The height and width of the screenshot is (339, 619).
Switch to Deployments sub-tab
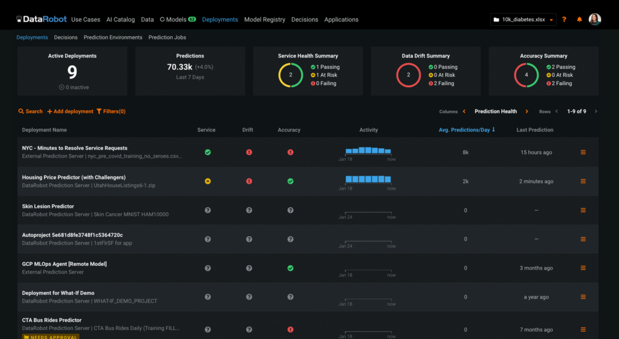32,37
